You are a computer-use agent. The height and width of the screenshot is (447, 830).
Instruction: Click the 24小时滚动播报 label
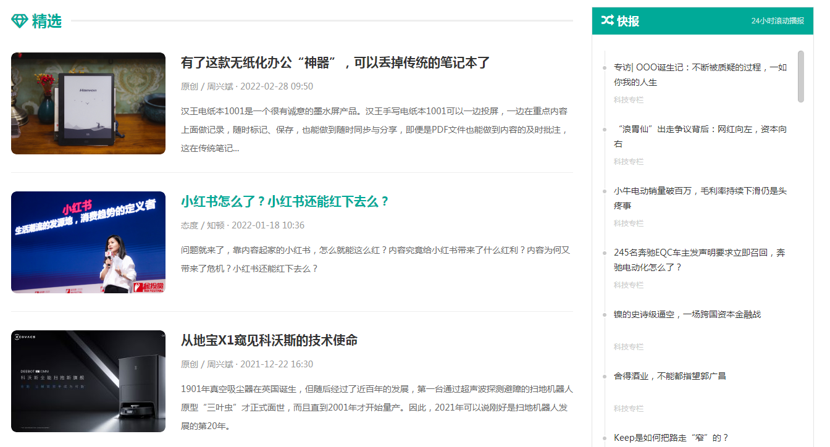[778, 21]
